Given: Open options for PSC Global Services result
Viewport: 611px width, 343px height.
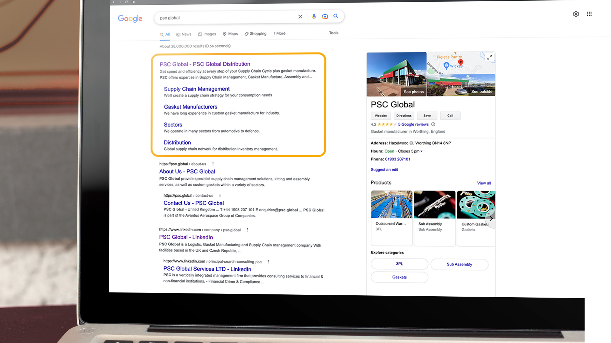Looking at the screenshot, I should [268, 262].
